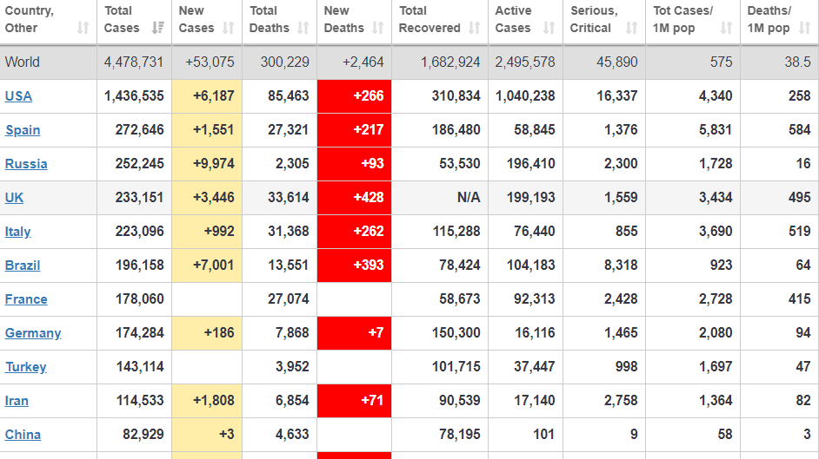819x459 pixels.
Task: Open the Iran country link
Action: point(17,401)
